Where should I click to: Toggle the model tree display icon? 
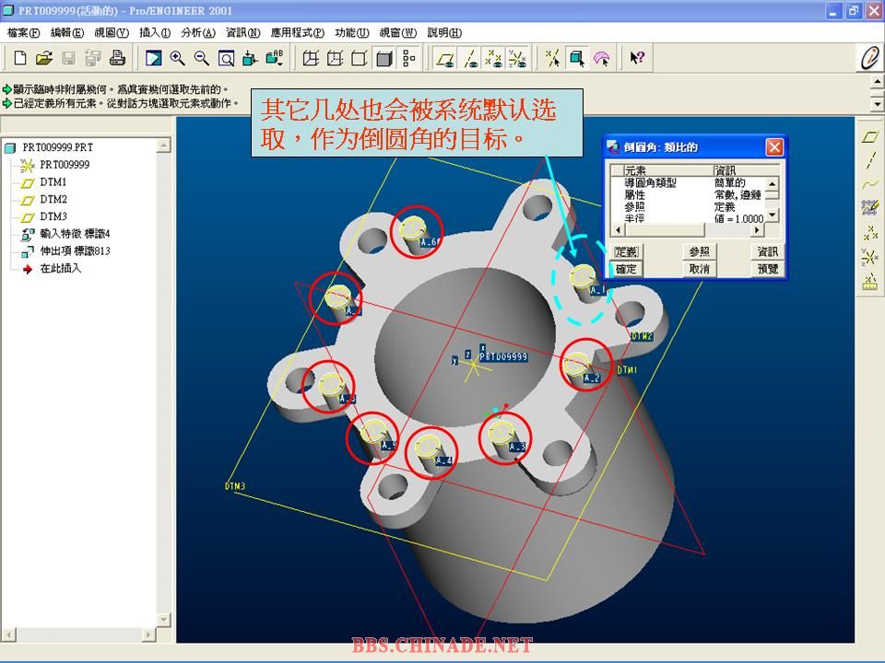(x=408, y=58)
